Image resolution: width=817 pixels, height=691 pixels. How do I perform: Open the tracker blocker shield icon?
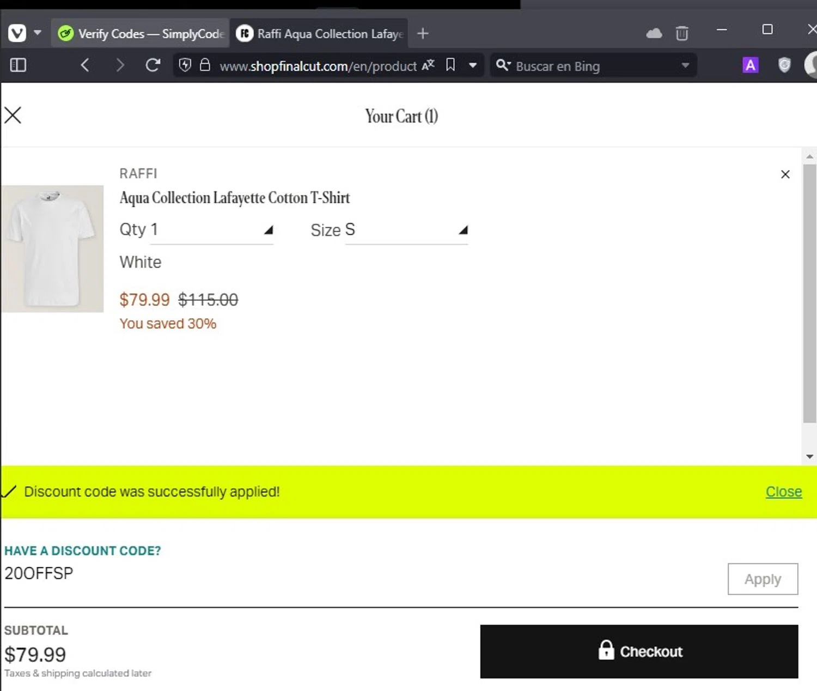click(x=185, y=65)
